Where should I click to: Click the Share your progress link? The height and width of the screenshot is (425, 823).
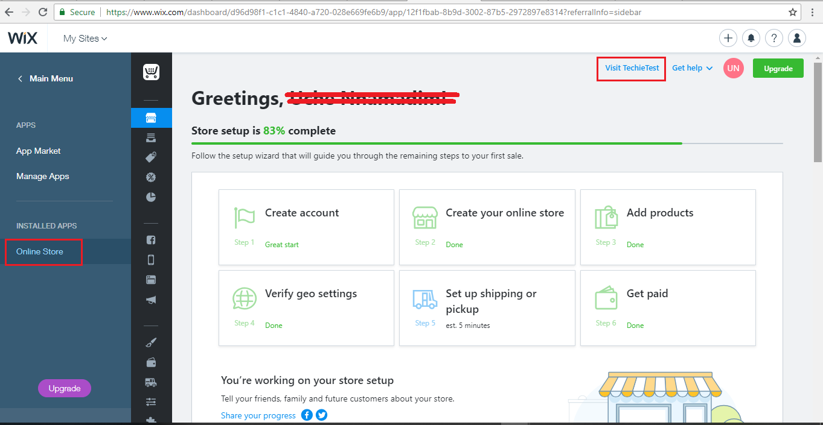[258, 415]
